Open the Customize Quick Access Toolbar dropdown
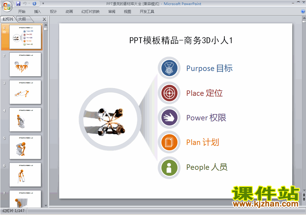 [43, 4]
